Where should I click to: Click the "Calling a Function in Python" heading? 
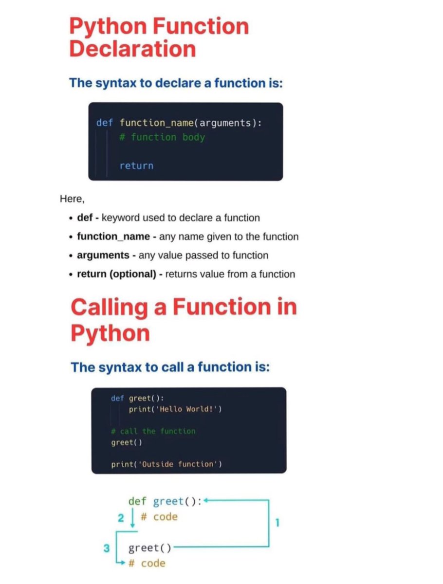click(184, 320)
